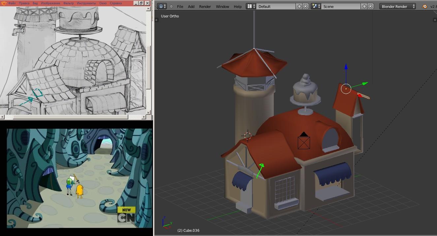Close the image viewer document window

147,3
